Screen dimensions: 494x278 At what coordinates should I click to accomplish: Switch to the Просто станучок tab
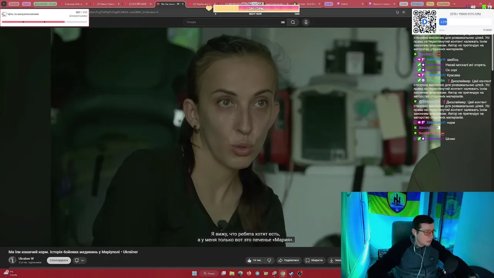point(381,4)
